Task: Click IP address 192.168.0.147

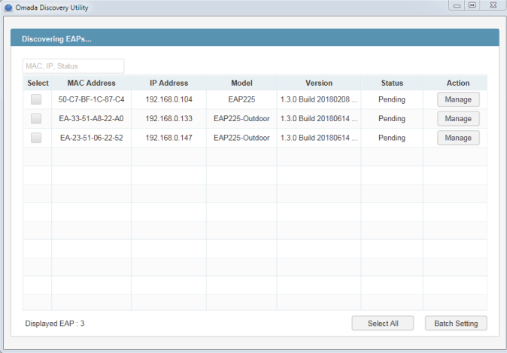Action: 168,138
